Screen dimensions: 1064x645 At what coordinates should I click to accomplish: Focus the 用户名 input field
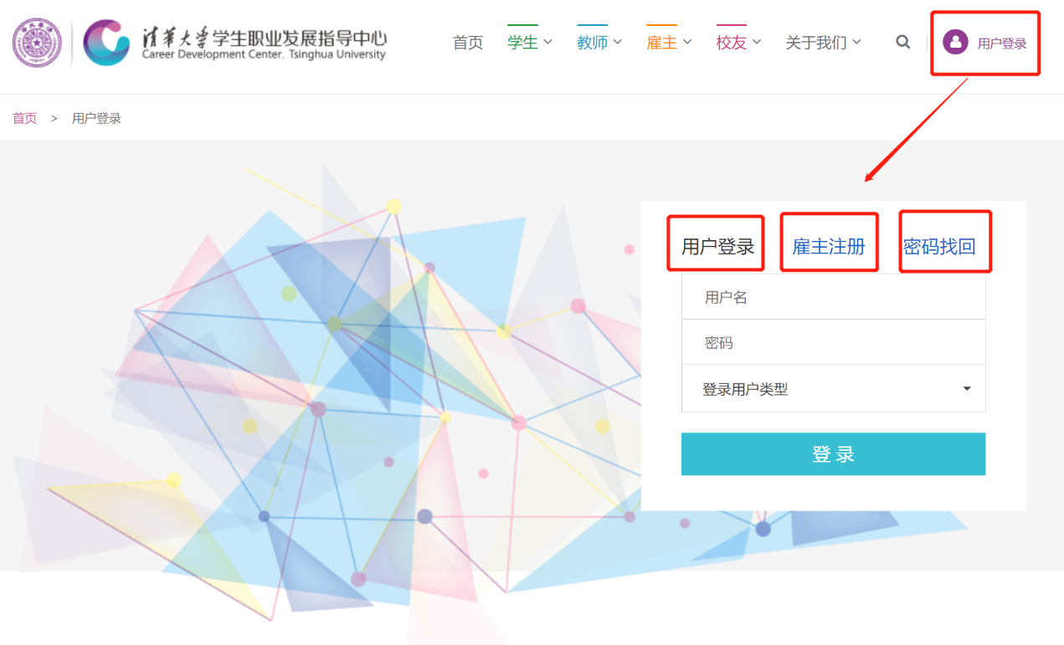(x=833, y=297)
